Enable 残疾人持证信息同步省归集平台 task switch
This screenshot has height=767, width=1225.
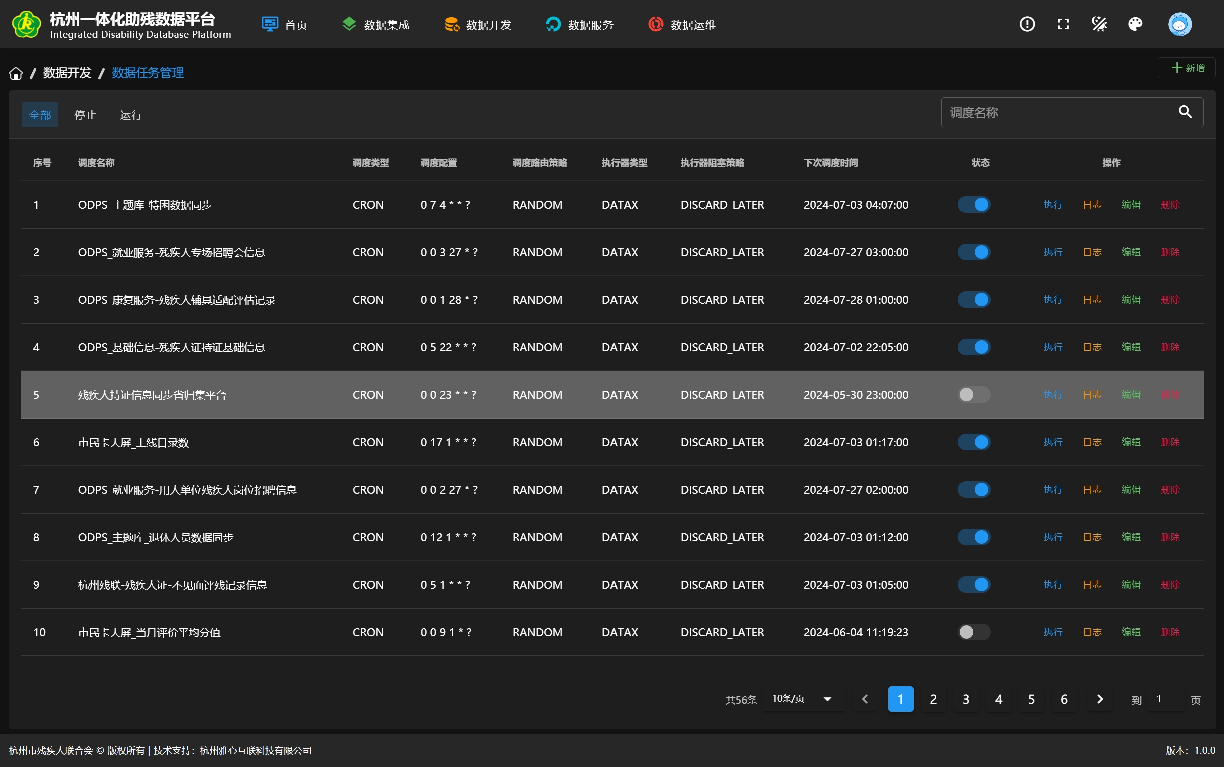tap(974, 395)
